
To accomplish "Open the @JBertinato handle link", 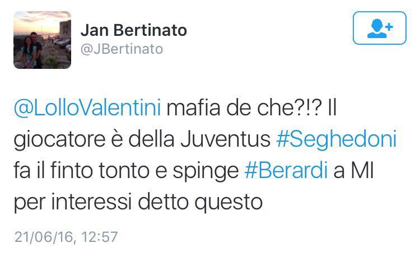I will point(122,49).
